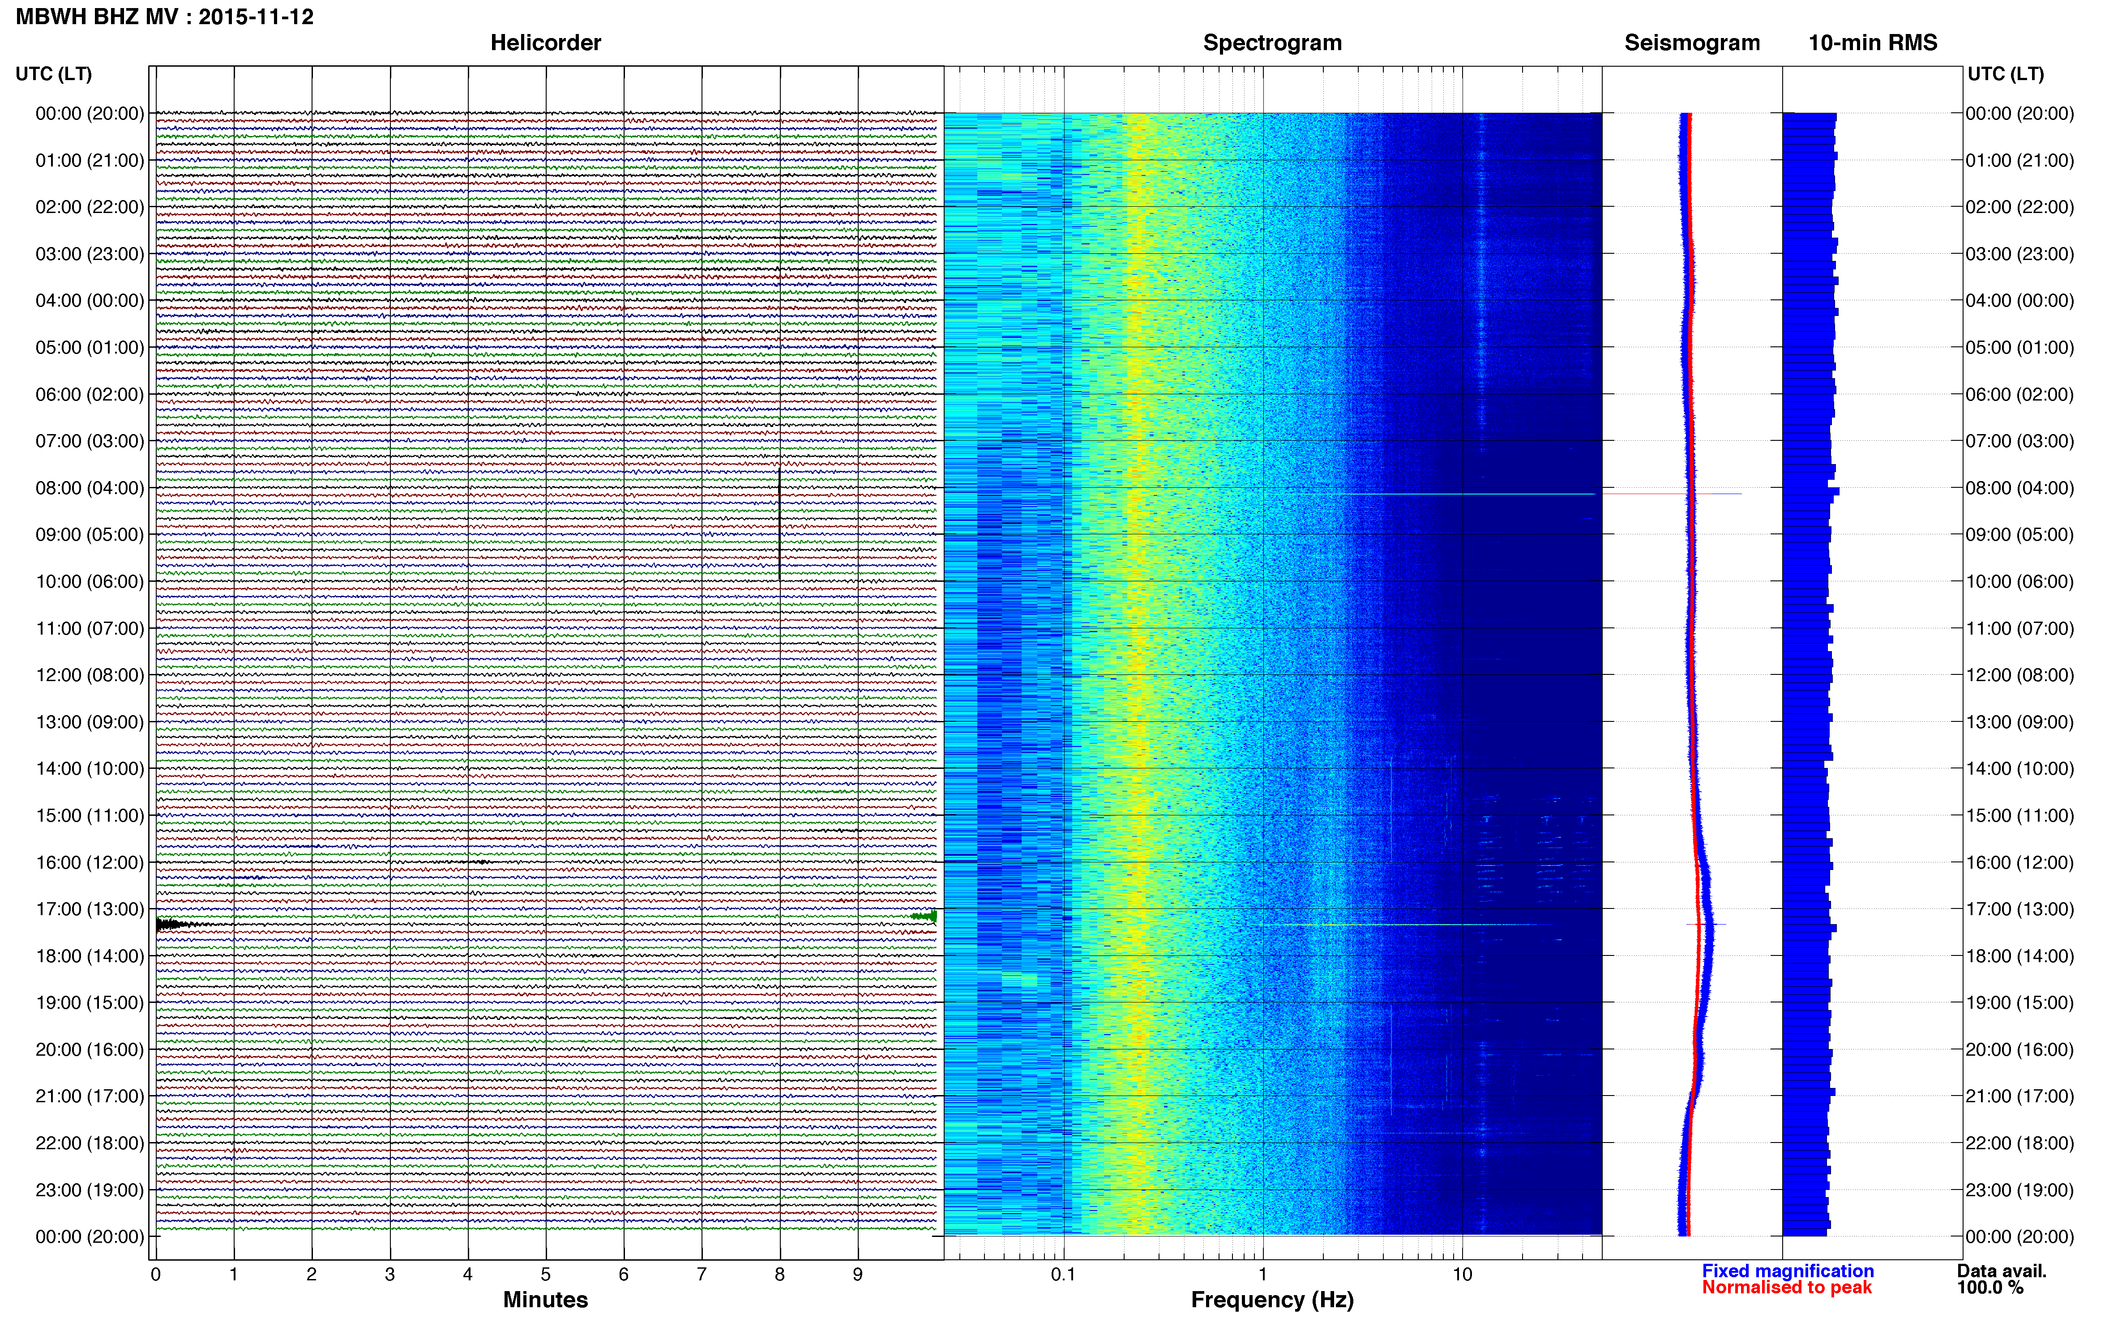Click the 0 tick on Minutes axis
The image size is (2122, 1326).
[156, 1274]
